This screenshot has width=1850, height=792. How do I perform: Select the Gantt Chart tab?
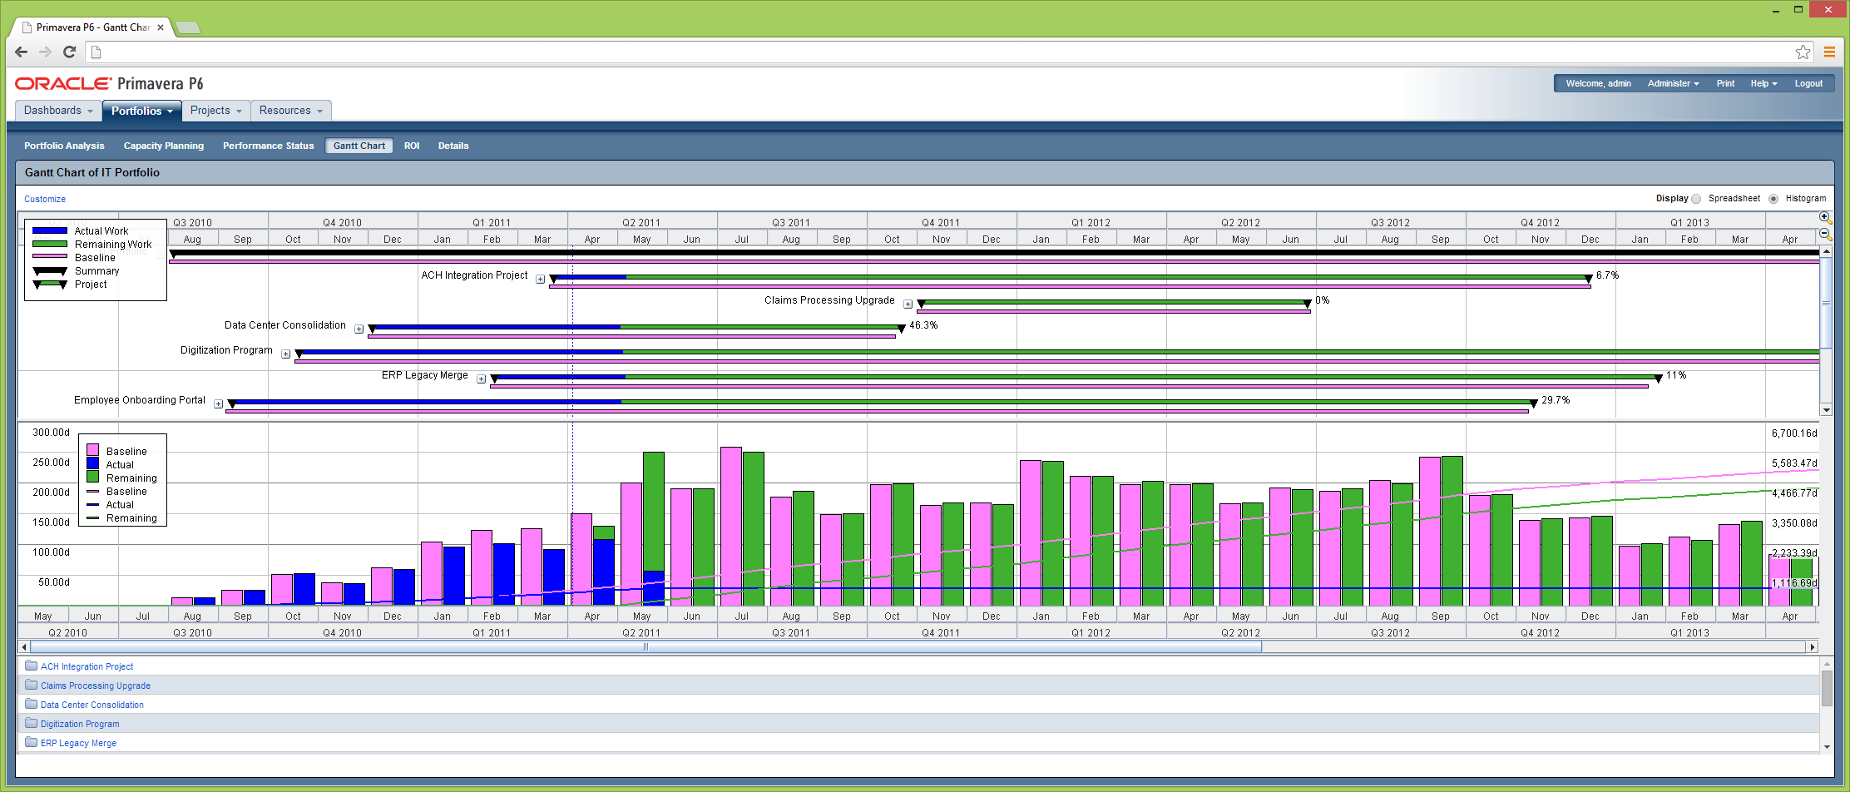tap(359, 146)
